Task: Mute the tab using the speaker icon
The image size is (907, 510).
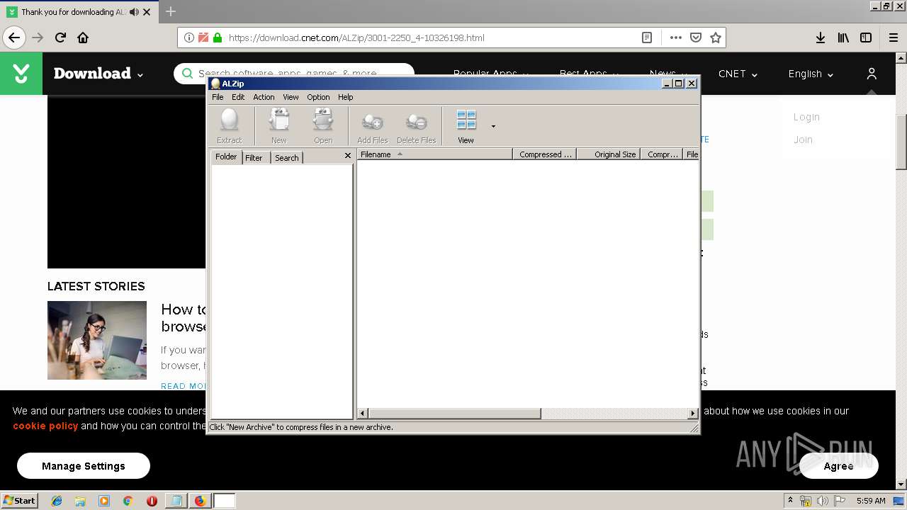Action: [x=134, y=12]
